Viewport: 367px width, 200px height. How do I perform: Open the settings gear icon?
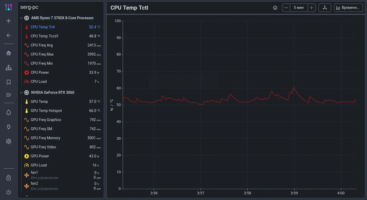coord(9,141)
